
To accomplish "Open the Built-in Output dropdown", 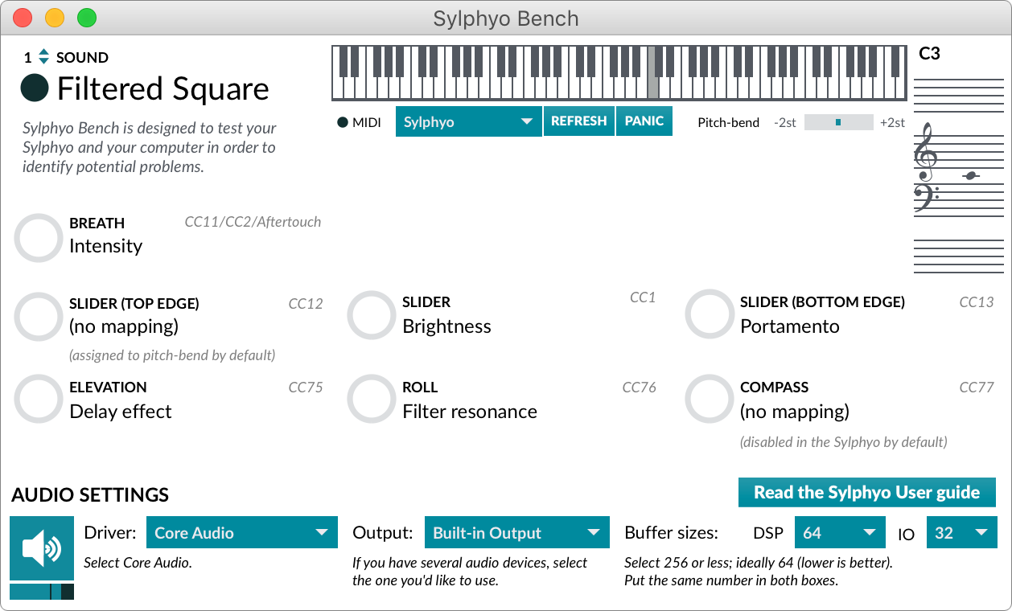I will 516,532.
